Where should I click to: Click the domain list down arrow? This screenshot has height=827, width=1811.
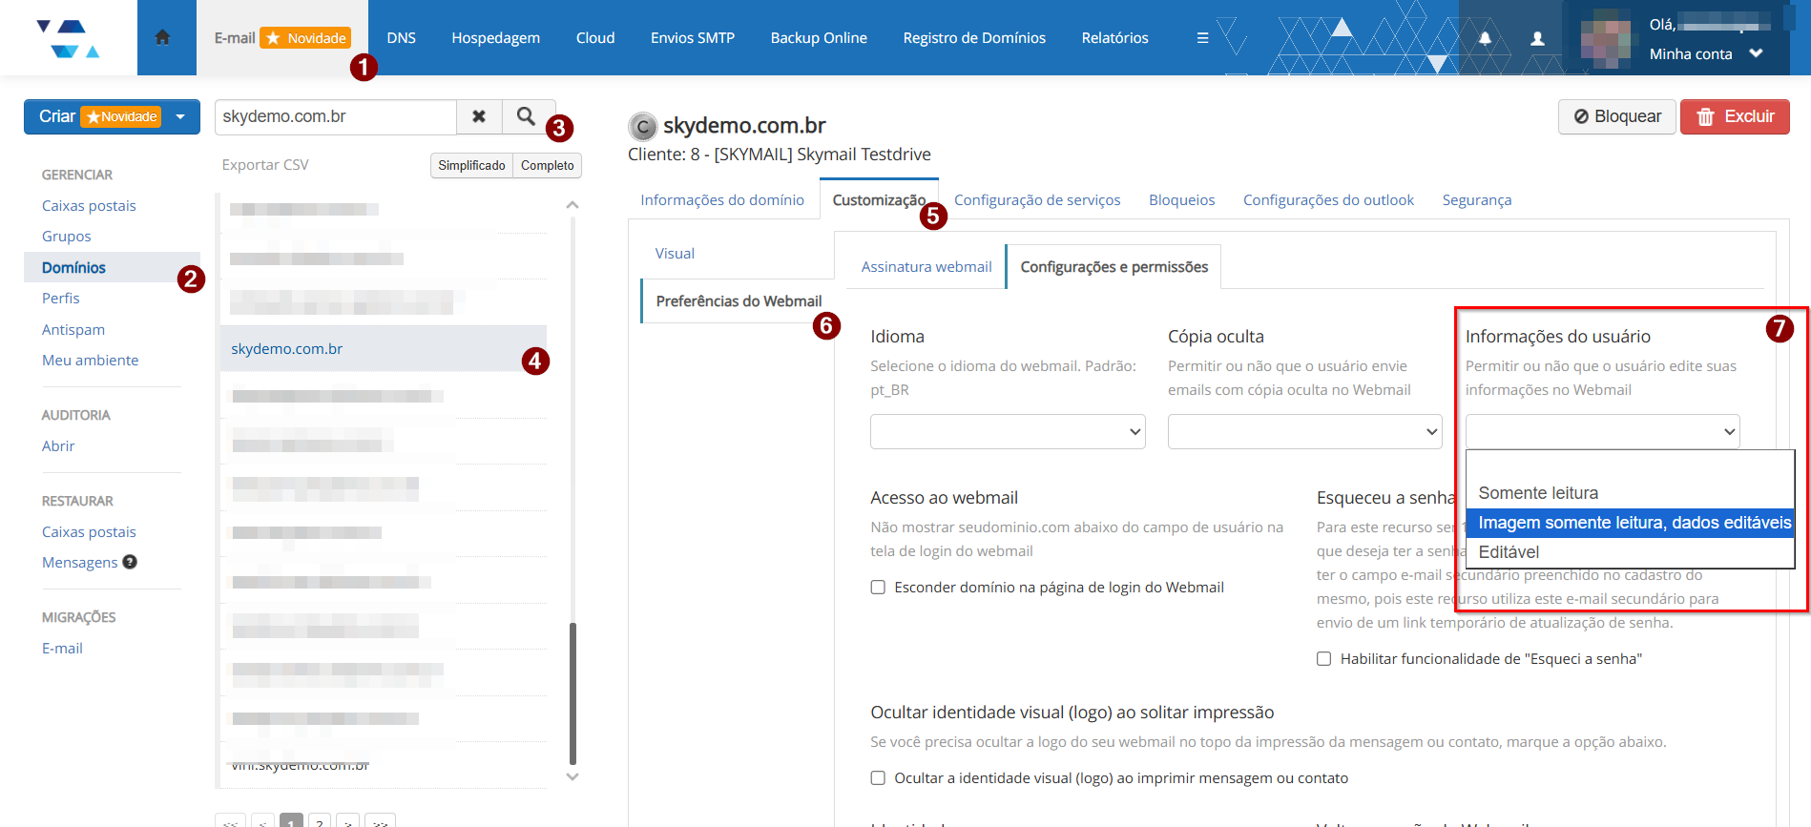point(572,776)
